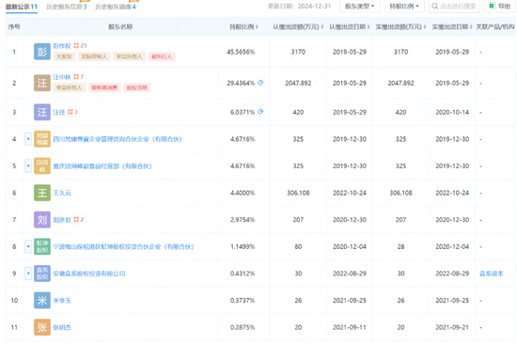
Task: Select the 更新日期 2024-12-31 text
Action: pos(299,7)
